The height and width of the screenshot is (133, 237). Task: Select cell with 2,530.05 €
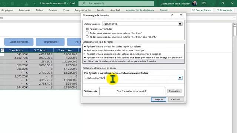66,87
